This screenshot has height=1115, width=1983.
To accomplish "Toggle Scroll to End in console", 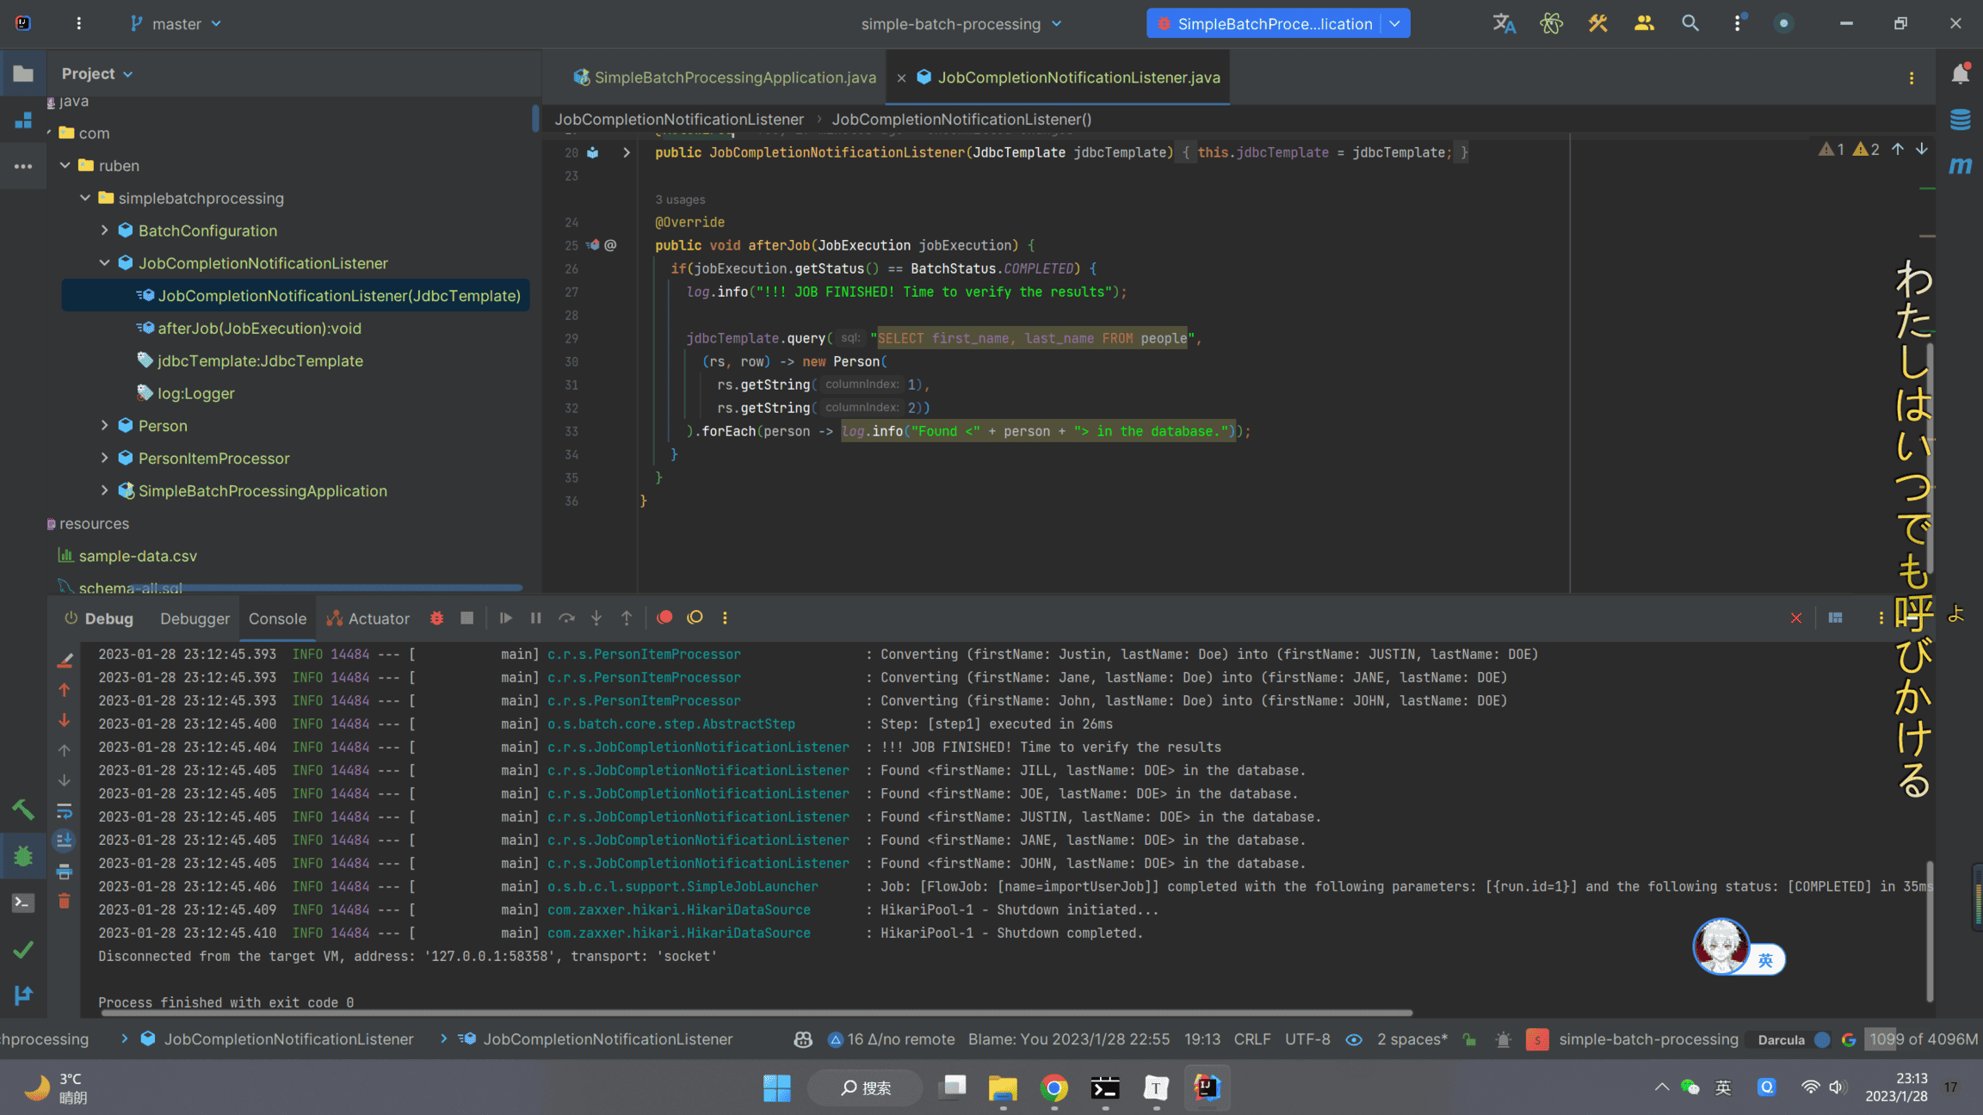I will (x=65, y=841).
